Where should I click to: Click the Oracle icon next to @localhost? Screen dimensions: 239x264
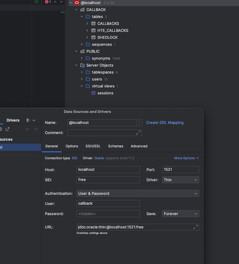click(77, 3)
